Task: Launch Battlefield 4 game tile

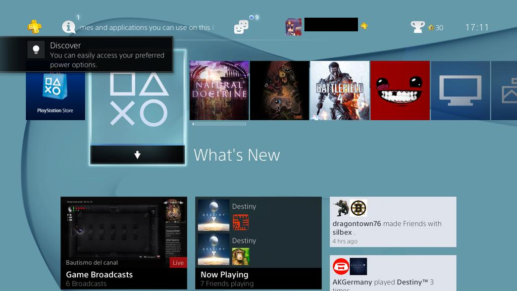Action: pos(340,90)
